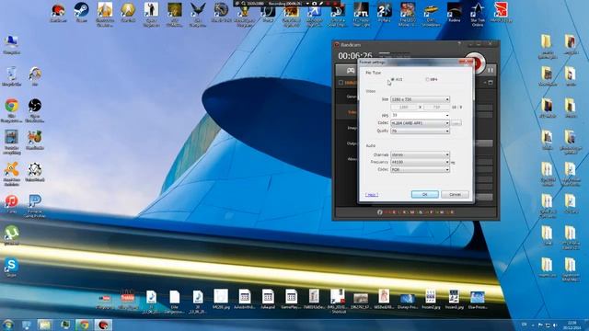Open the audio Frequency dropdown showing 44100

pyautogui.click(x=420, y=162)
